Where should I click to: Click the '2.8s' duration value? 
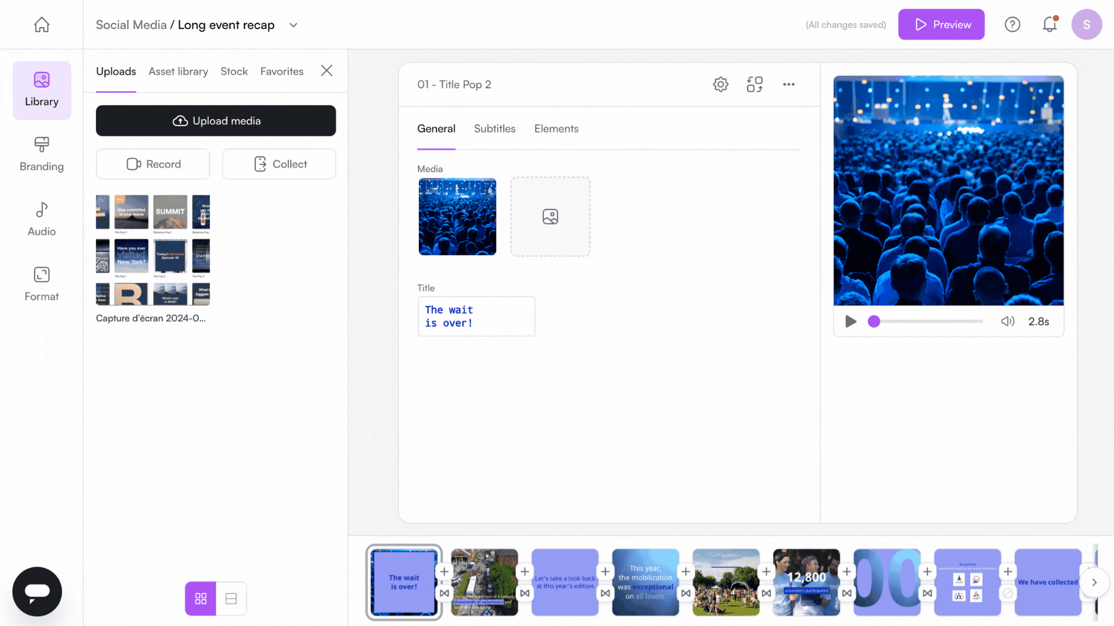click(1039, 322)
